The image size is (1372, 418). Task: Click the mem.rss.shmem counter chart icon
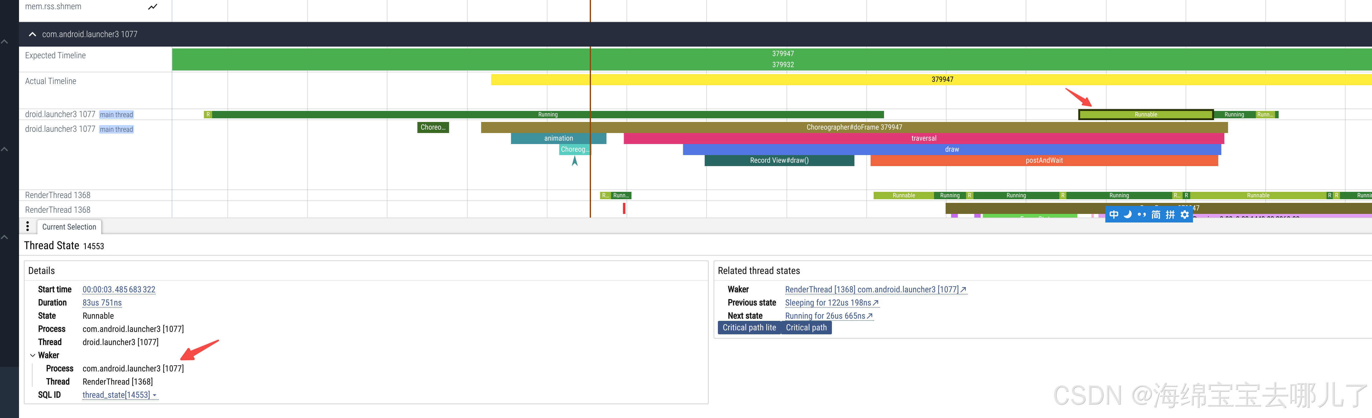(153, 7)
